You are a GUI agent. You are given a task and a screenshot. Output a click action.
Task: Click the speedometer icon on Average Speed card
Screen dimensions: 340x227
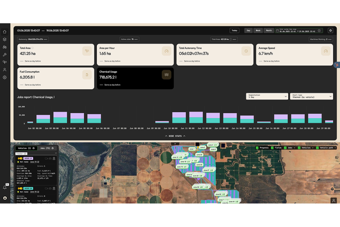pyautogui.click(x=326, y=51)
